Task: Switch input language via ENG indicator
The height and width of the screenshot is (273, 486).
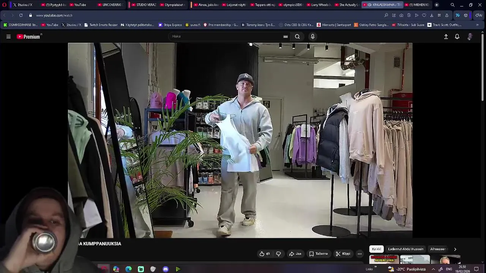Action: pos(450,269)
